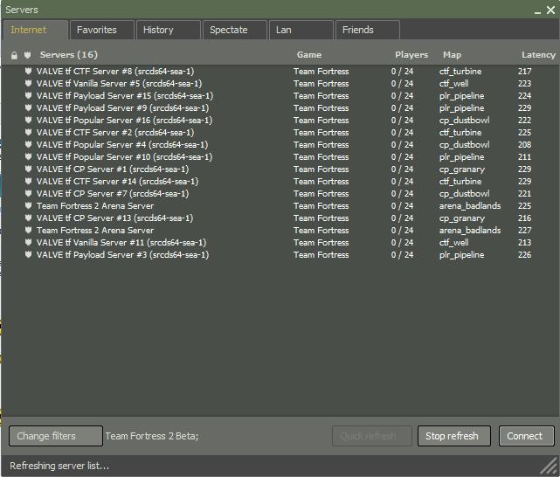This screenshot has width=560, height=477.
Task: Sort by the Map column header
Action: 452,55
